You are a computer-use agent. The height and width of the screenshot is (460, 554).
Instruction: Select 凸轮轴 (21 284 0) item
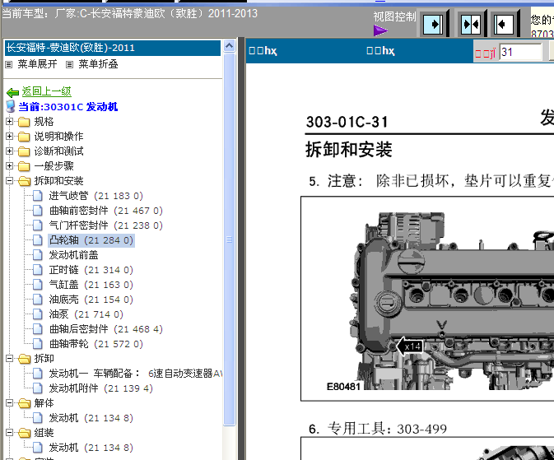tap(91, 240)
